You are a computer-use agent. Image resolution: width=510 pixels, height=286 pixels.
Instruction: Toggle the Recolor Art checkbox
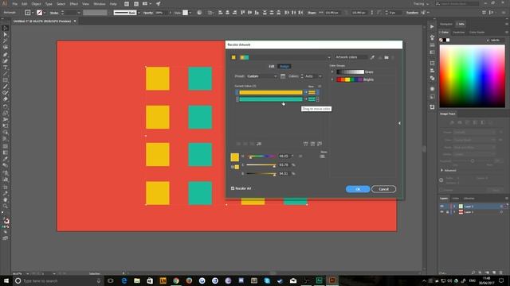point(233,188)
